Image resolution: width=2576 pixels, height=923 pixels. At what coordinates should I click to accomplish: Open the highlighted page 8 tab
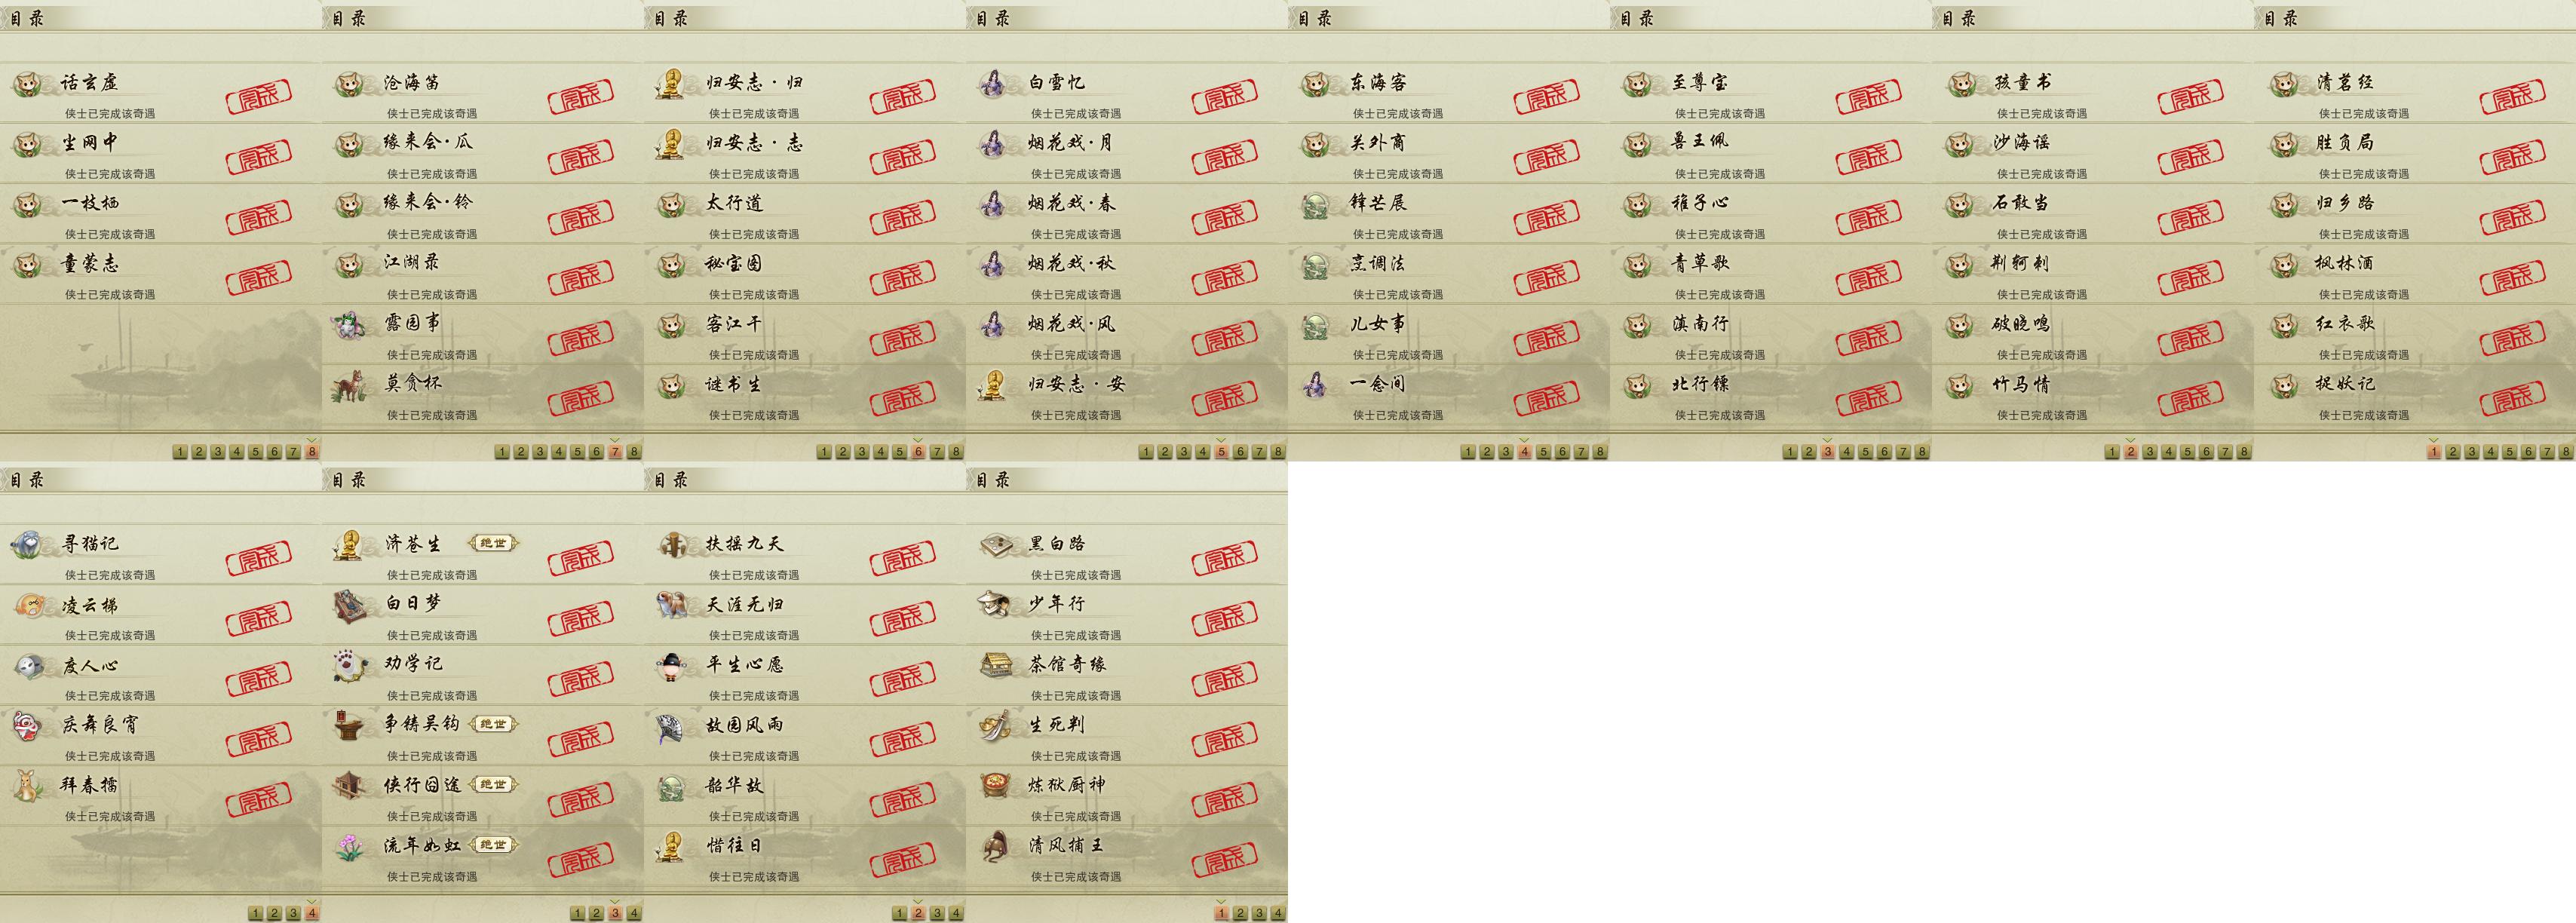(312, 451)
